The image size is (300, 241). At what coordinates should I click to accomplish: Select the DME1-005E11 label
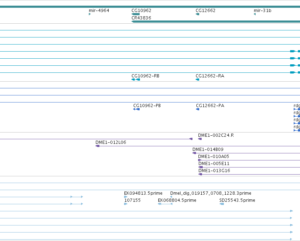(214, 164)
